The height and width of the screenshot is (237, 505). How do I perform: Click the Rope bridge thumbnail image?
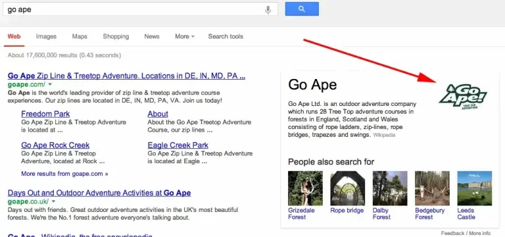click(x=347, y=188)
